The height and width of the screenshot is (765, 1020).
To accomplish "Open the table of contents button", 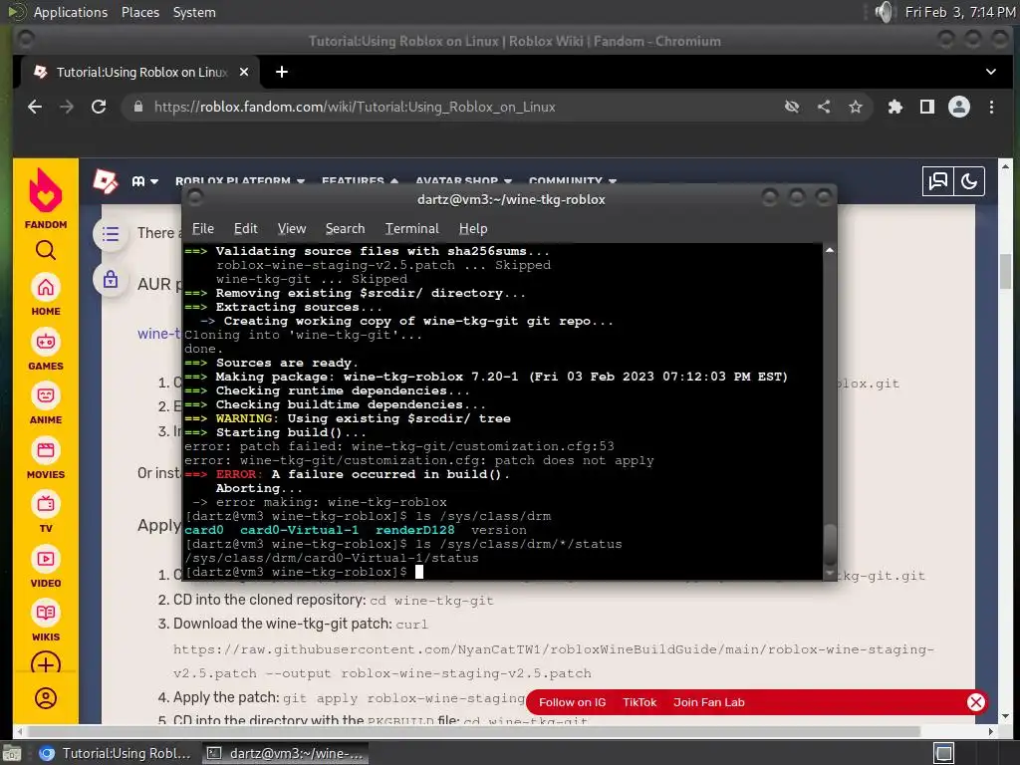I will 111,233.
